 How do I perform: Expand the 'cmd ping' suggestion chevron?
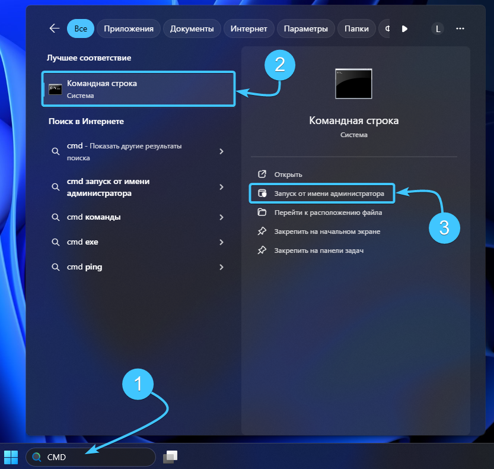(221, 267)
